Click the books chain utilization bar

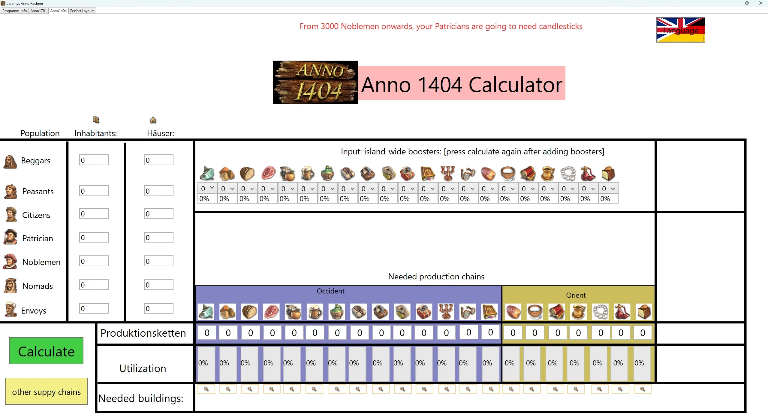click(x=490, y=364)
